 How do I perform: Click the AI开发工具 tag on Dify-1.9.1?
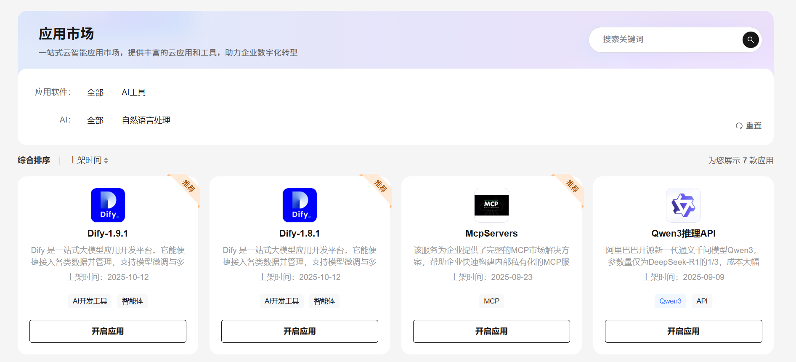(x=90, y=301)
